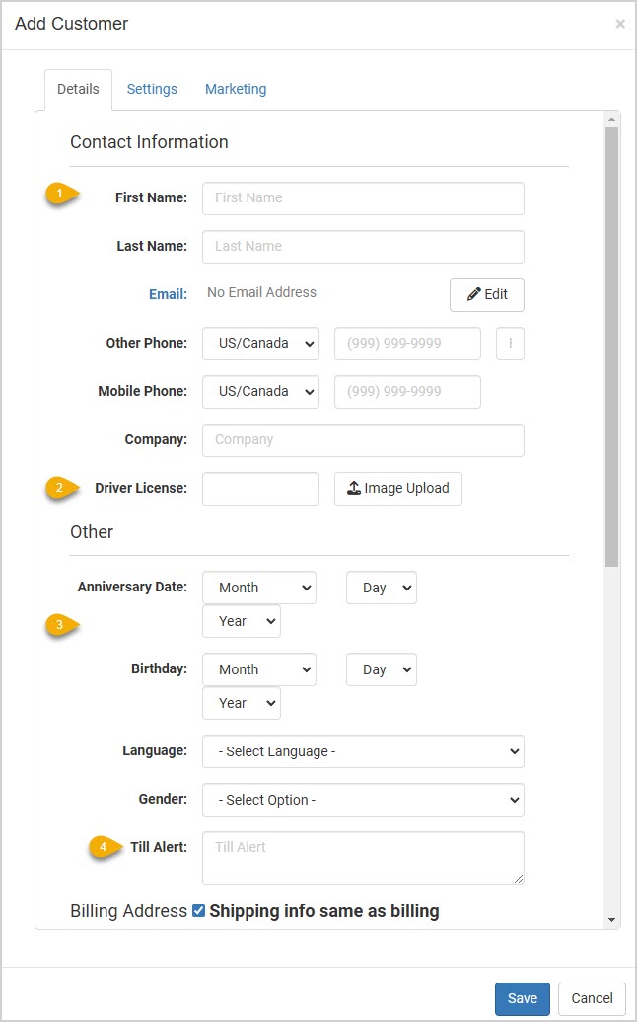This screenshot has height=1022, width=637.
Task: Select the Details tab
Action: pyautogui.click(x=78, y=89)
